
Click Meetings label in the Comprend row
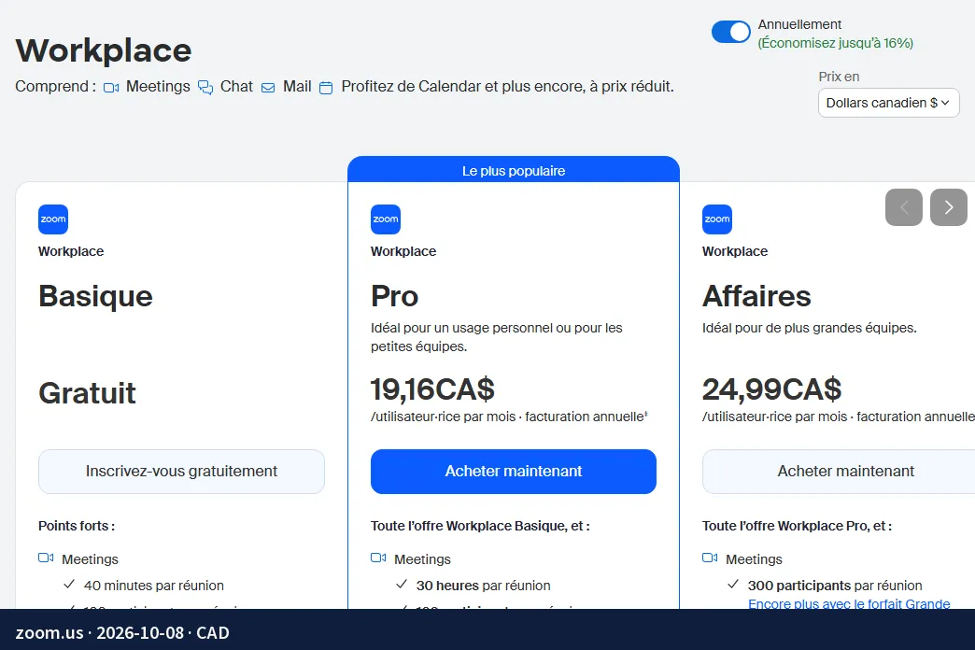tap(158, 87)
